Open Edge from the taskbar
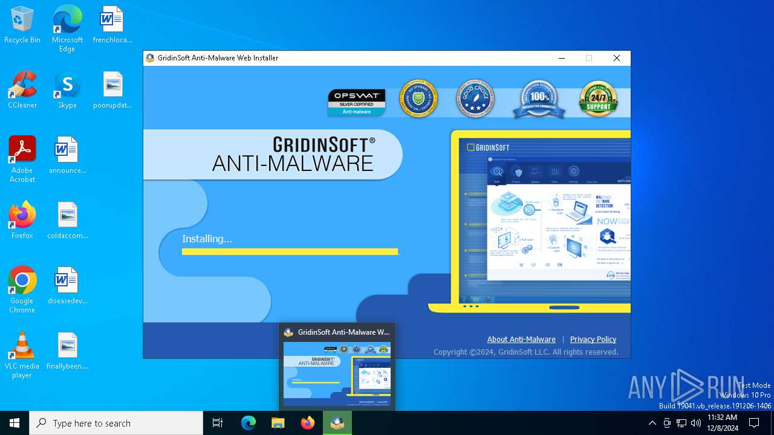Image resolution: width=774 pixels, height=435 pixels. [249, 423]
